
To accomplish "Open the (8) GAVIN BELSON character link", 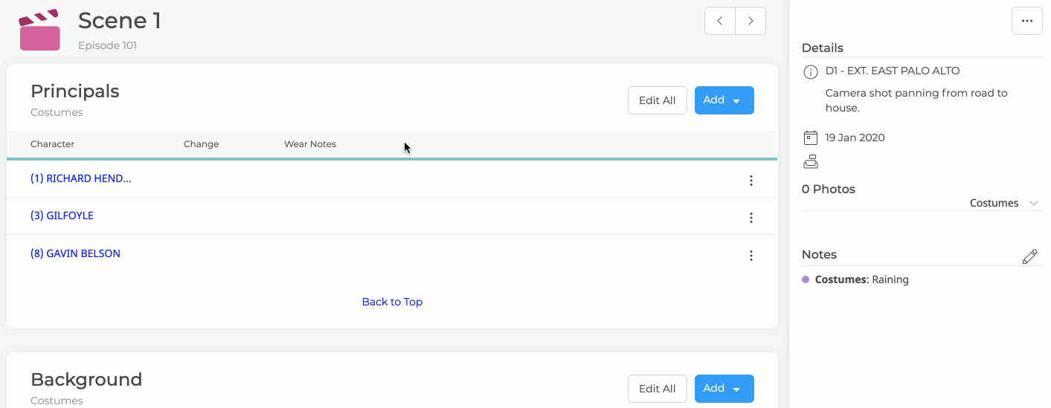I will [75, 253].
